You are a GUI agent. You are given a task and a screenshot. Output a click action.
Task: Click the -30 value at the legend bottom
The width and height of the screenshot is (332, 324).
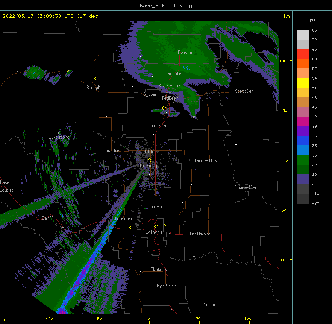315,203
